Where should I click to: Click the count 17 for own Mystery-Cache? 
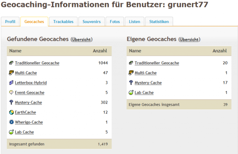coord(225,83)
